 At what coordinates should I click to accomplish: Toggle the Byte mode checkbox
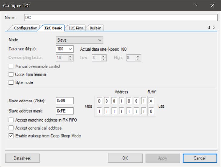tap(11, 82)
